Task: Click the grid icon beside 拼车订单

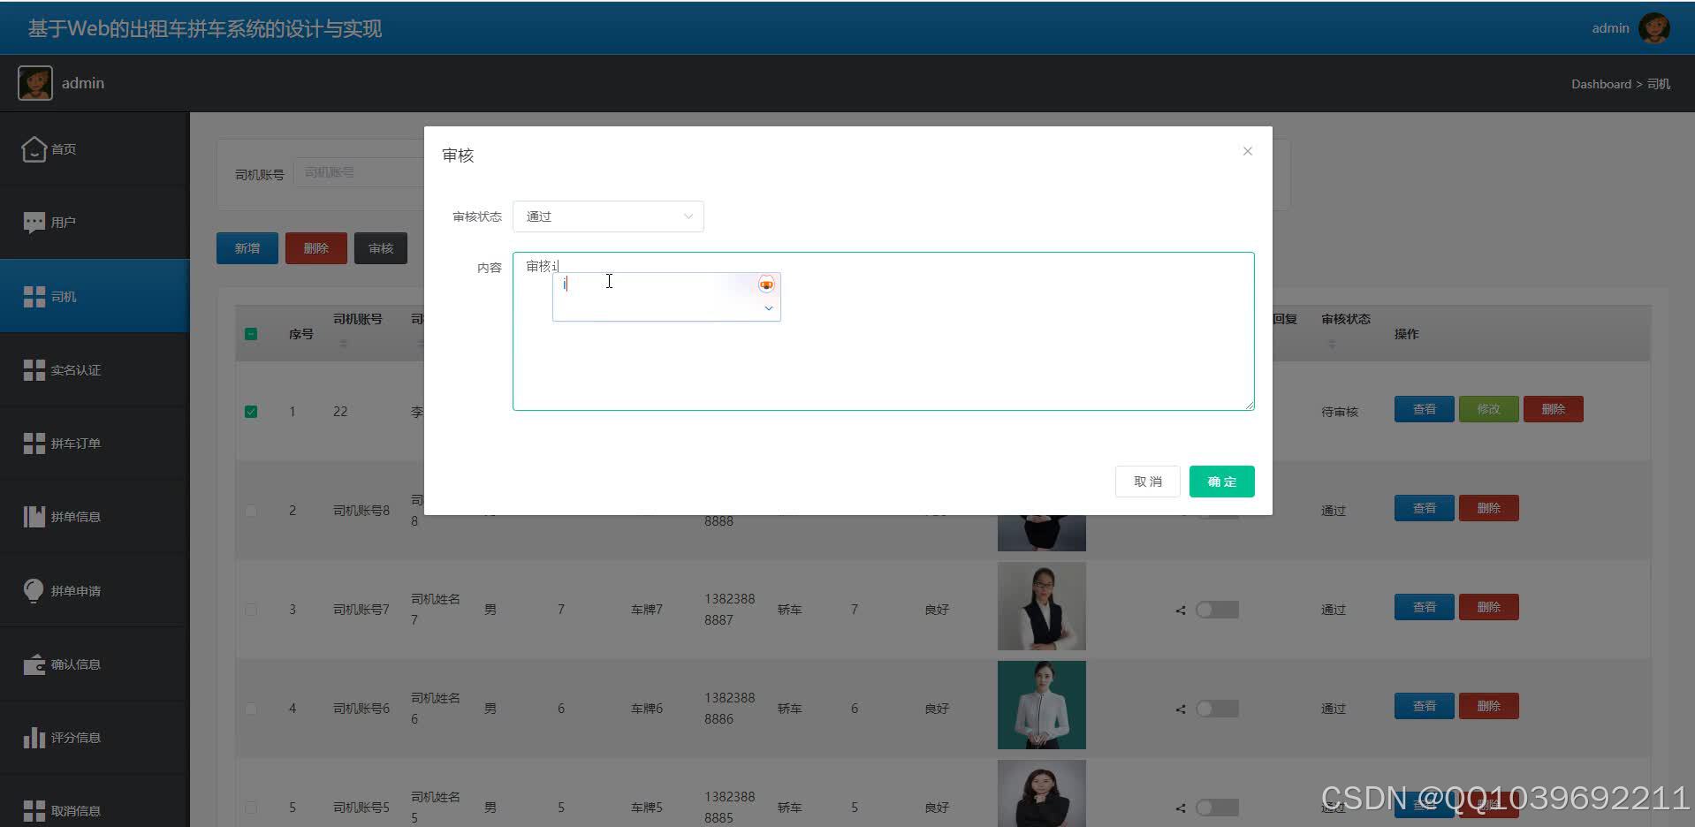Action: pos(34,444)
